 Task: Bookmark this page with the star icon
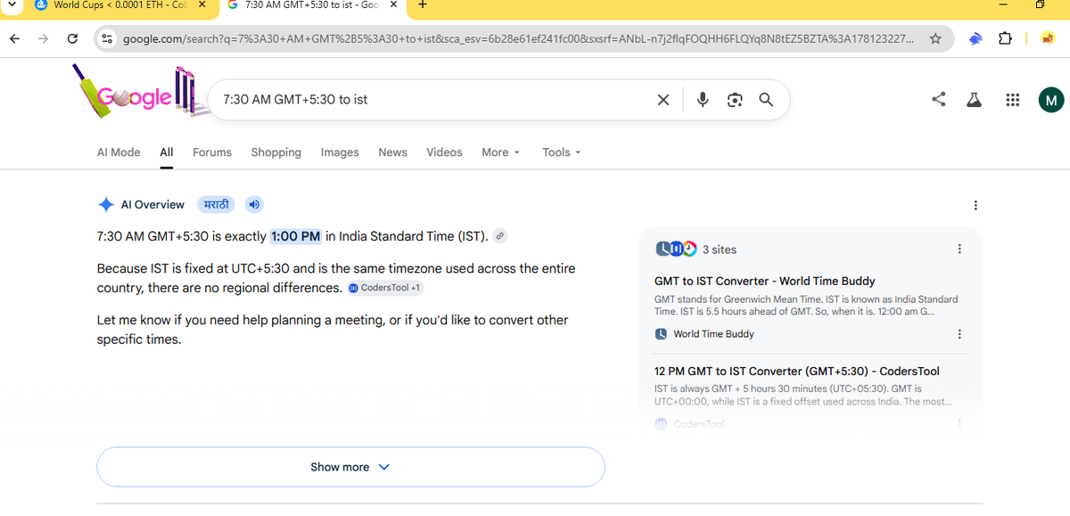[x=935, y=39]
